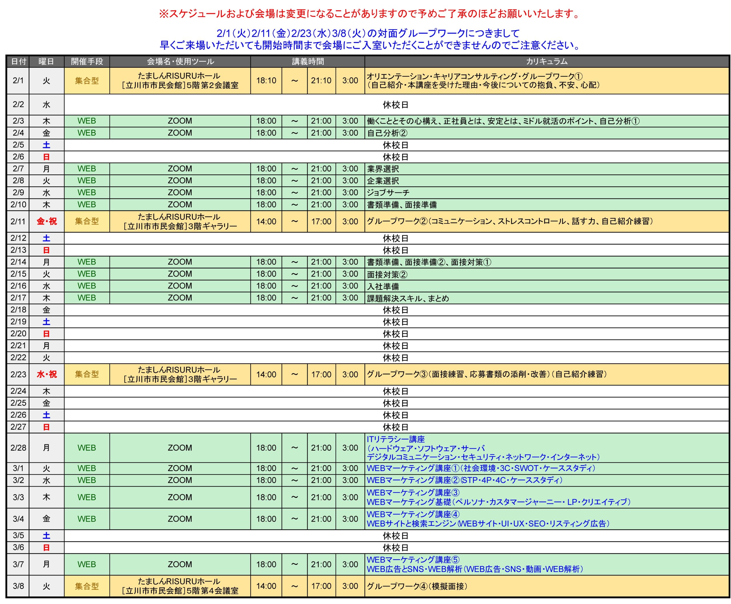Select the 2/9 水 weekday cell
731x604 pixels.
tap(47, 192)
